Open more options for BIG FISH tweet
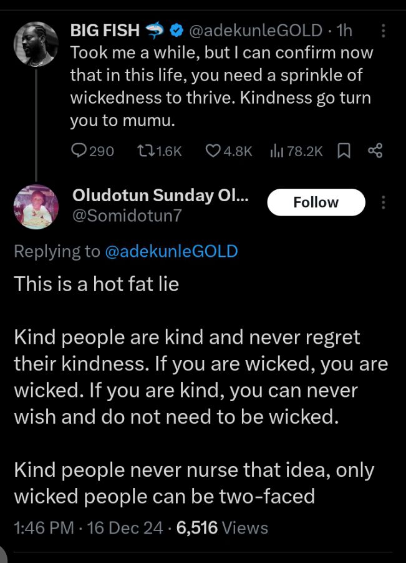Image resolution: width=406 pixels, height=563 pixels. click(383, 30)
